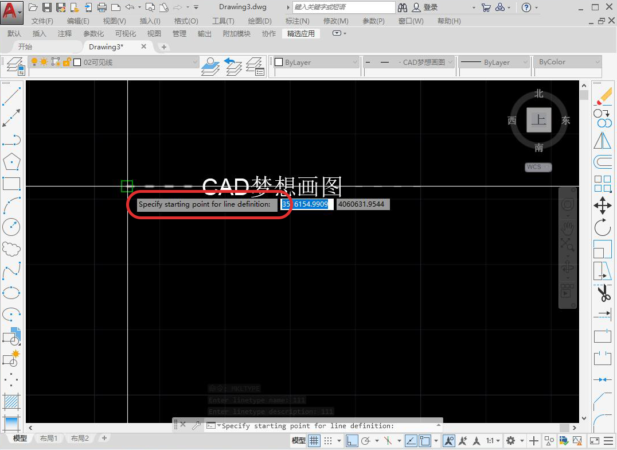Click the Open file folder icon
Viewport: 617px width, 450px height.
coord(33,7)
